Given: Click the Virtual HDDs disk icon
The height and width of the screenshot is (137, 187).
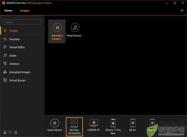Looking at the screenshot, I should point(5,47).
